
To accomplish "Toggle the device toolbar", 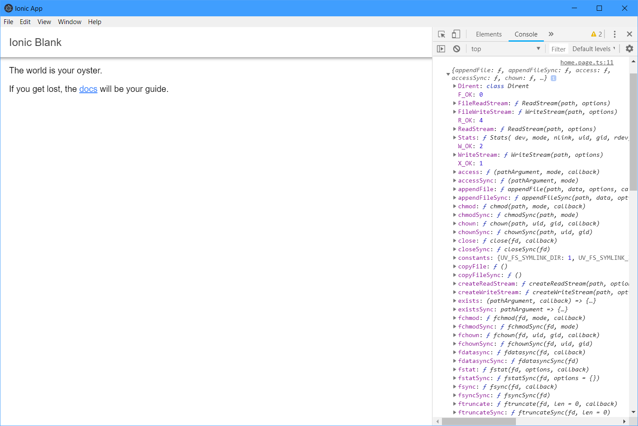I will [x=456, y=34].
